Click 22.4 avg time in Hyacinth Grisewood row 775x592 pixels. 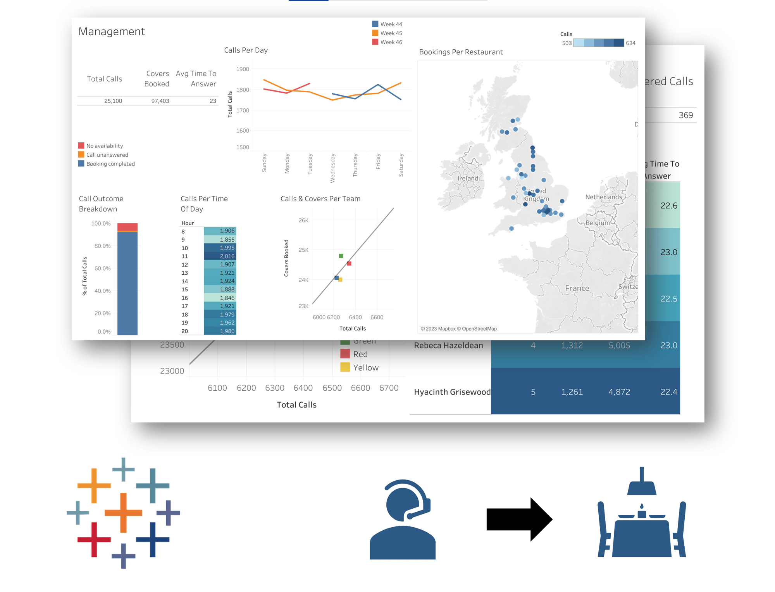coord(668,392)
